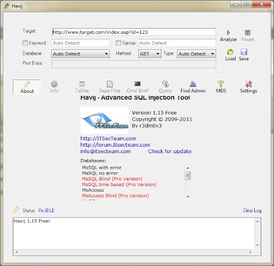Select 'MsSQL no error' list entry

(100, 173)
